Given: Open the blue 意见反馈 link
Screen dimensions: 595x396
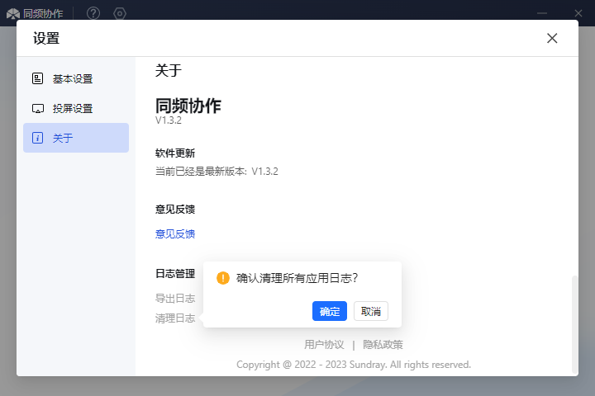Looking at the screenshot, I should [175, 233].
